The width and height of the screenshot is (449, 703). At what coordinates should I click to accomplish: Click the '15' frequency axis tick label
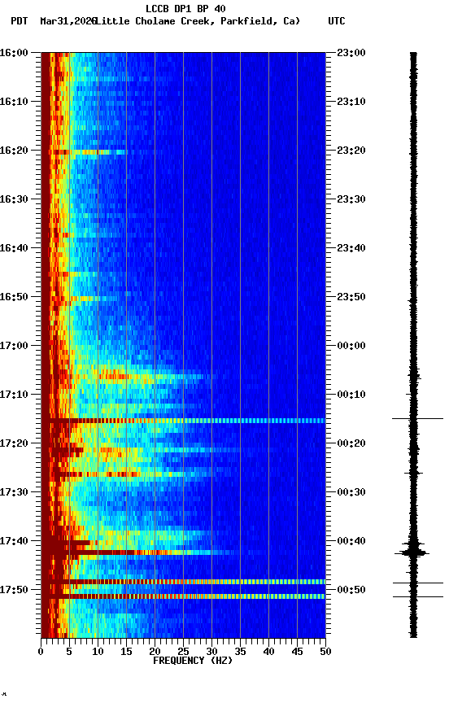click(126, 652)
